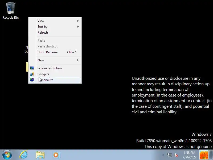Open the New submenu

(55, 60)
